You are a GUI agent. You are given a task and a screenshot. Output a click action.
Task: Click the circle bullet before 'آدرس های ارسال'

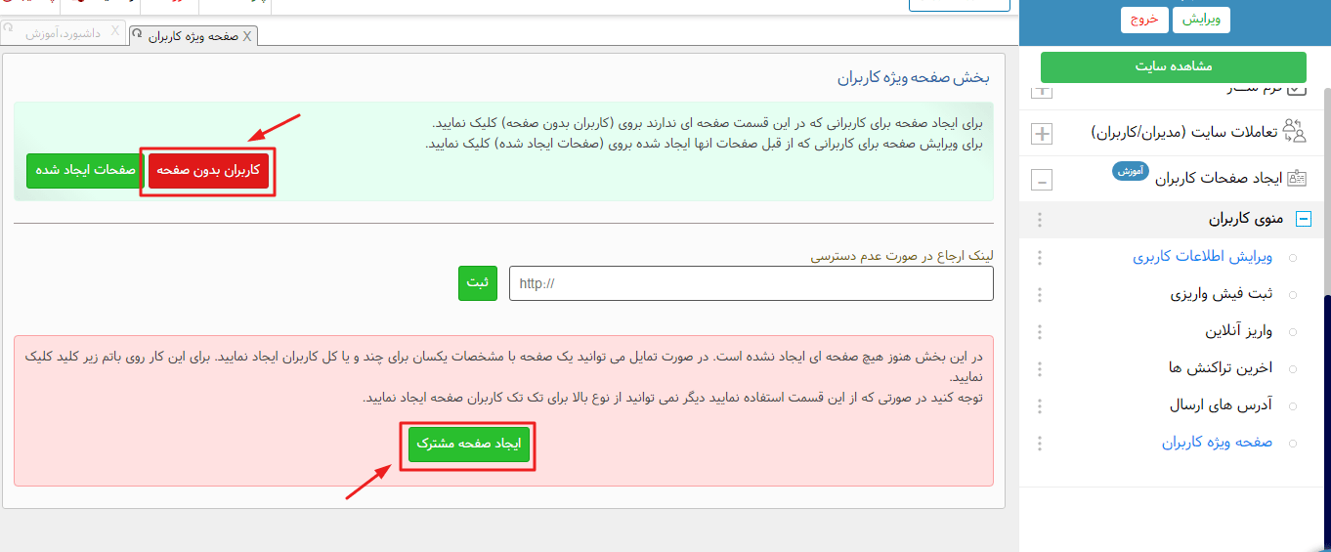tap(1294, 406)
